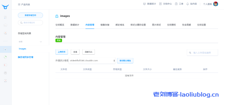
Task: Click 存储类型 column header
Action: [117, 69]
